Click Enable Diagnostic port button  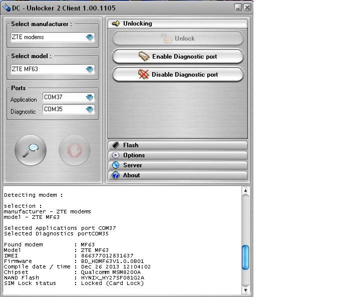click(x=178, y=57)
